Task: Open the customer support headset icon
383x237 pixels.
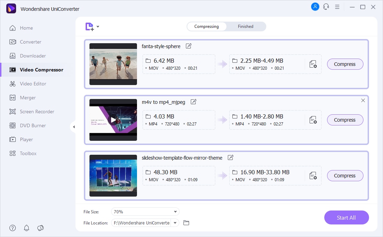Action: click(326, 7)
